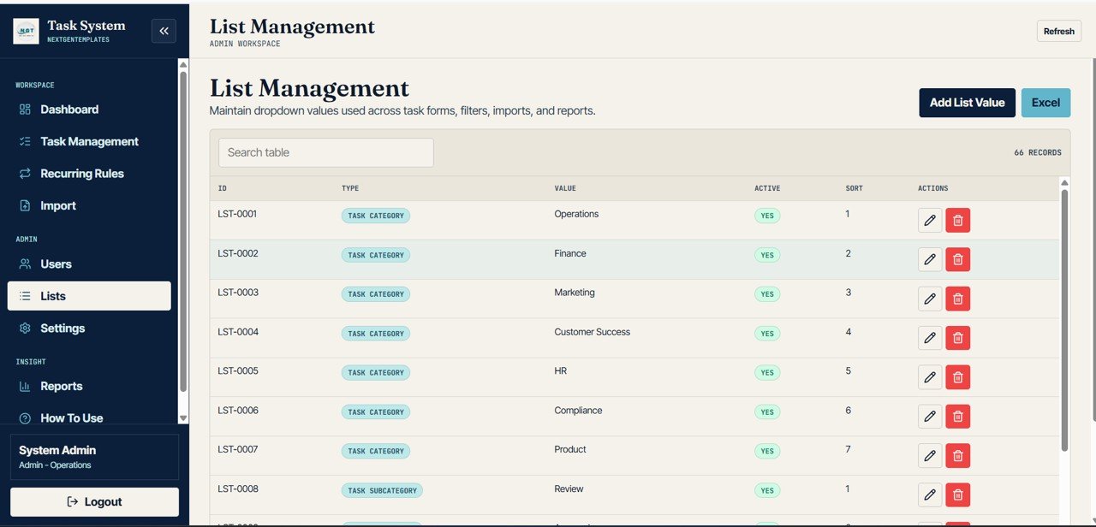
Task: Delete the LST-0005 HR row
Action: (x=958, y=377)
